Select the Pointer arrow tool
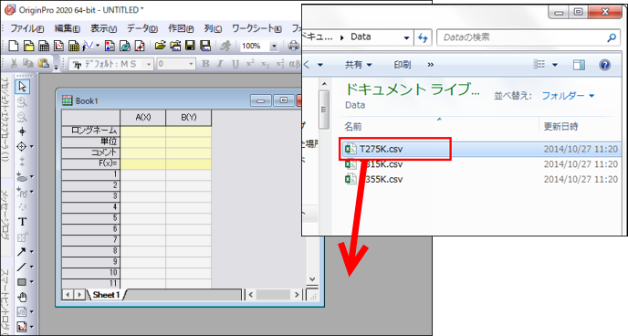The image size is (628, 336). (22, 87)
